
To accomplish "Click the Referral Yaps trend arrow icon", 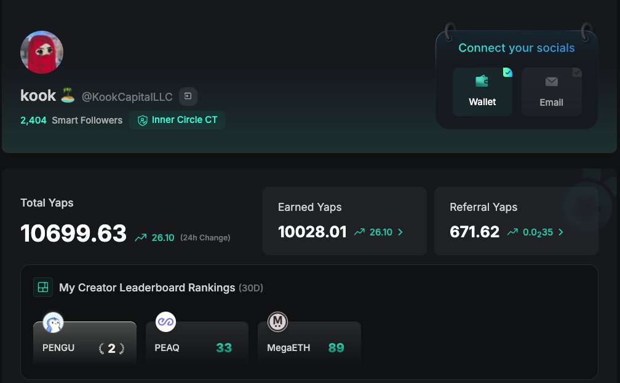I will 512,232.
